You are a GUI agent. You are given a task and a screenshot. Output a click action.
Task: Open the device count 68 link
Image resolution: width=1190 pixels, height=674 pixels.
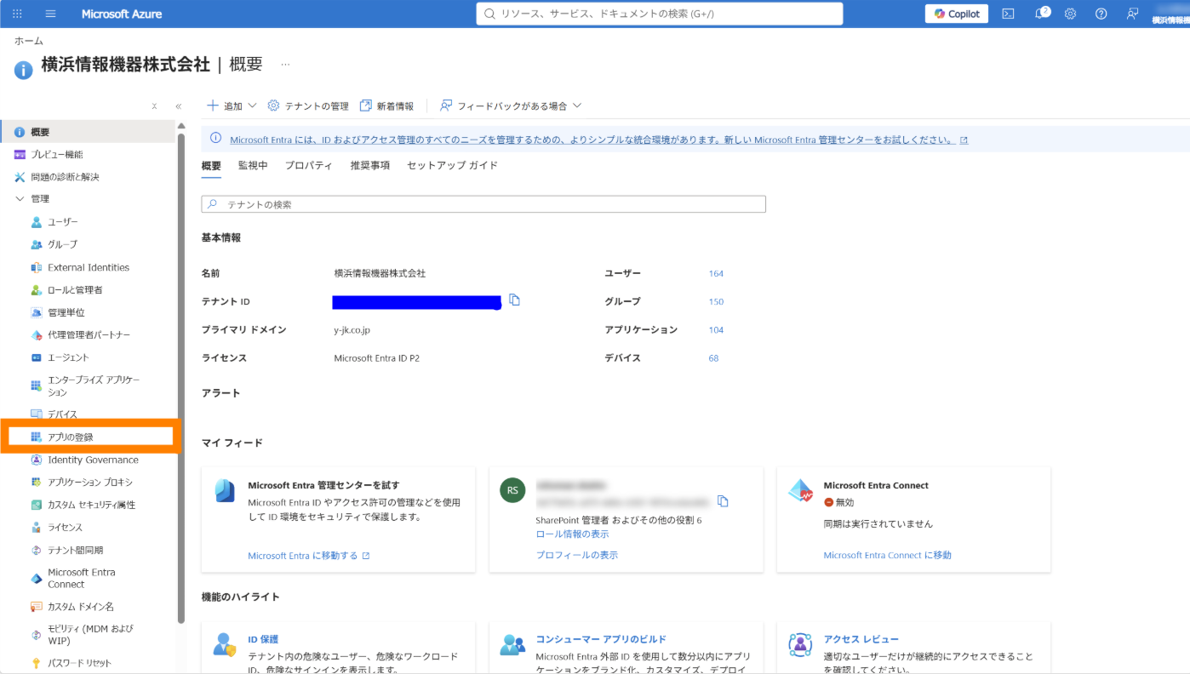click(x=713, y=358)
